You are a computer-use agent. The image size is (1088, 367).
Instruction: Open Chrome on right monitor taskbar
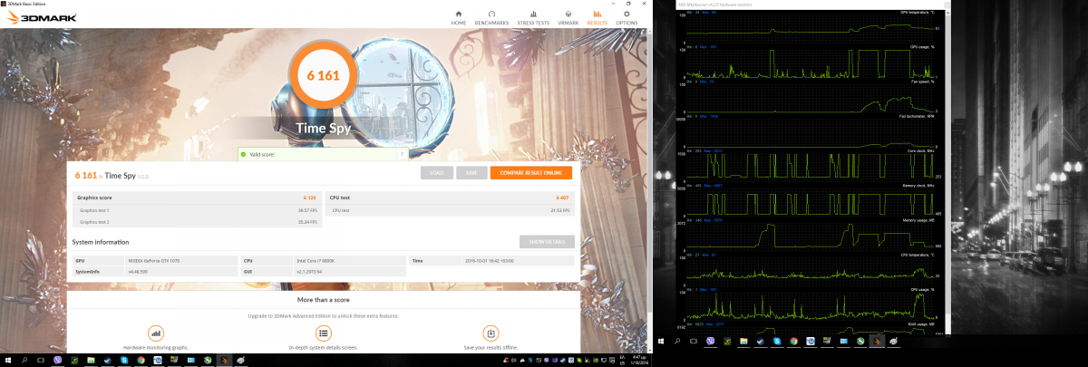[x=793, y=342]
